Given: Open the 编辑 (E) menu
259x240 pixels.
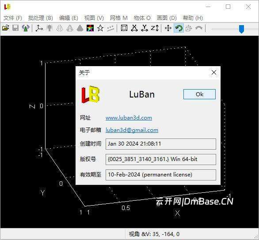Looking at the screenshot, I should pyautogui.click(x=69, y=18).
